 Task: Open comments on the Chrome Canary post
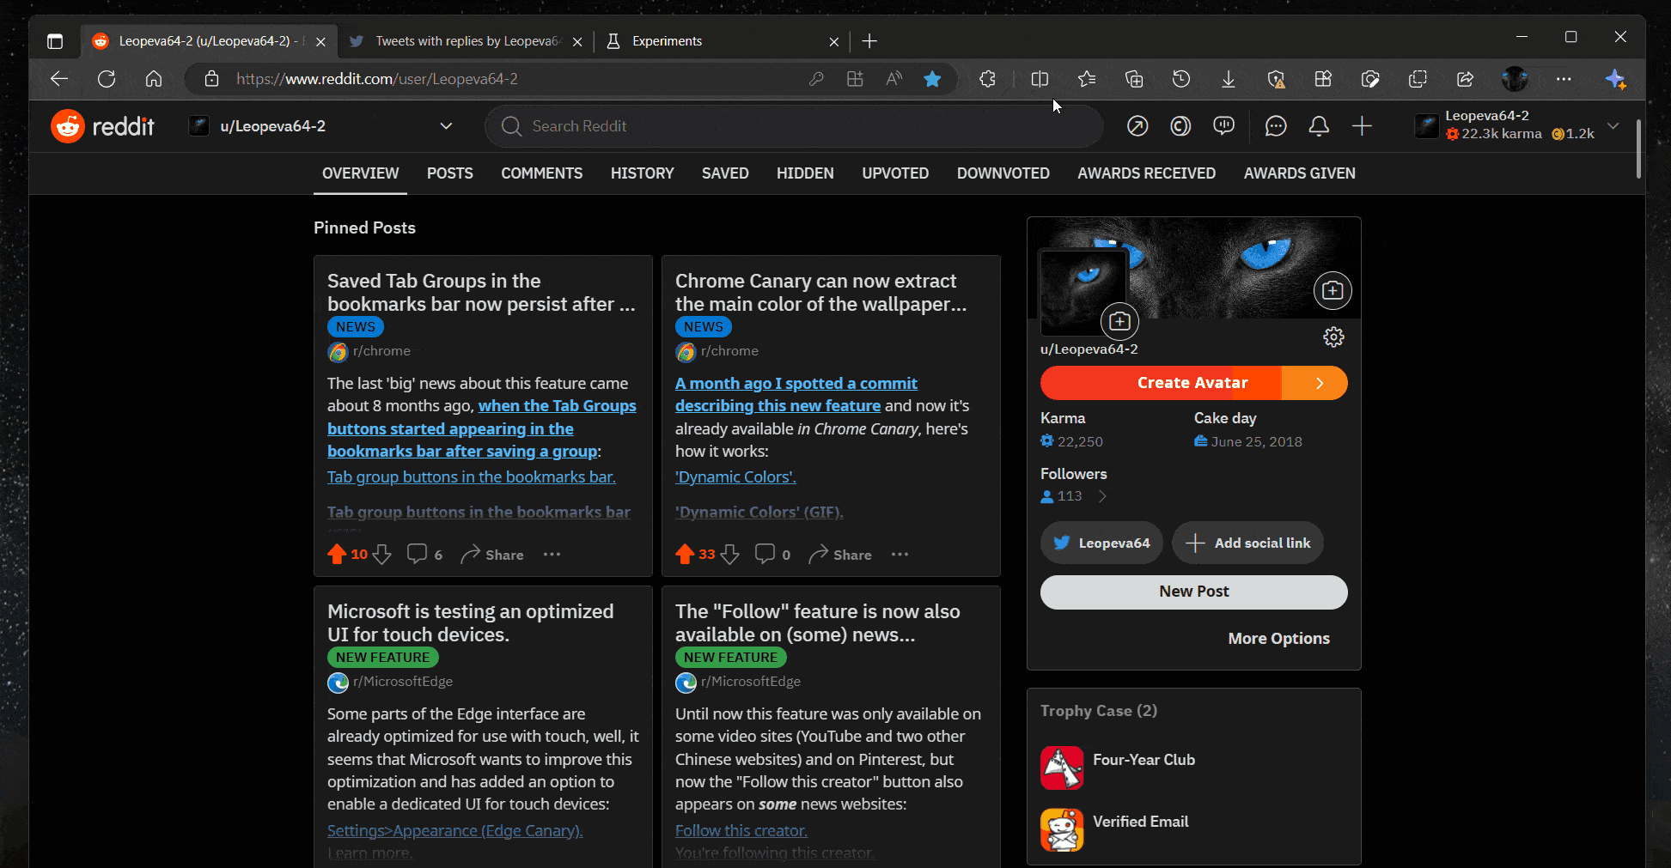coord(772,555)
